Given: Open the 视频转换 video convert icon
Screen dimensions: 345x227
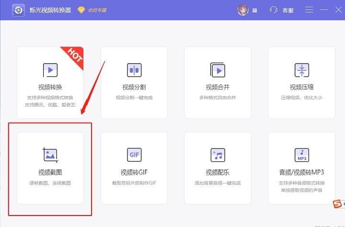Looking at the screenshot, I should pyautogui.click(x=50, y=70).
